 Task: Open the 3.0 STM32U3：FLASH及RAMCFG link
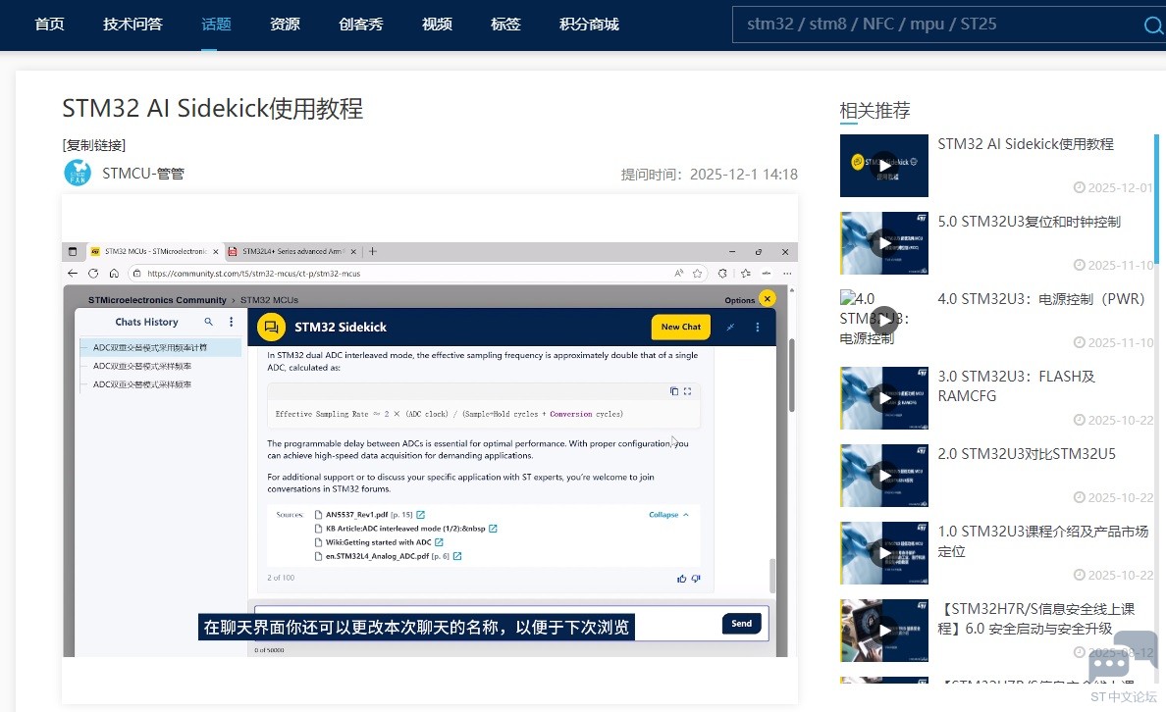[x=1016, y=385]
